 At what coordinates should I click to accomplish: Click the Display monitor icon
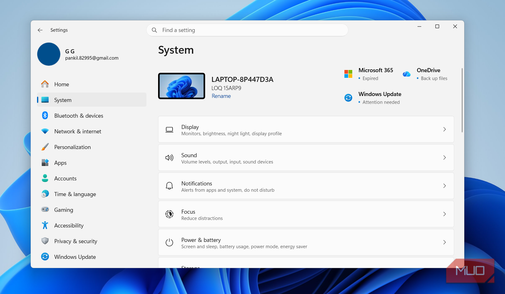point(169,130)
